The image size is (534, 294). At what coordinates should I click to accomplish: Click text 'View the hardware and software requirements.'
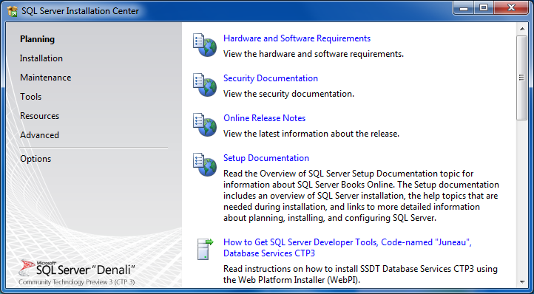click(x=314, y=54)
